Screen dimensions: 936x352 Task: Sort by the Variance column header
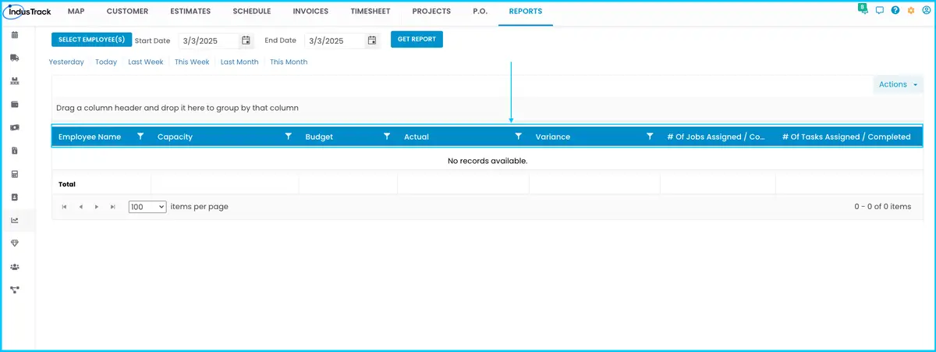(553, 137)
